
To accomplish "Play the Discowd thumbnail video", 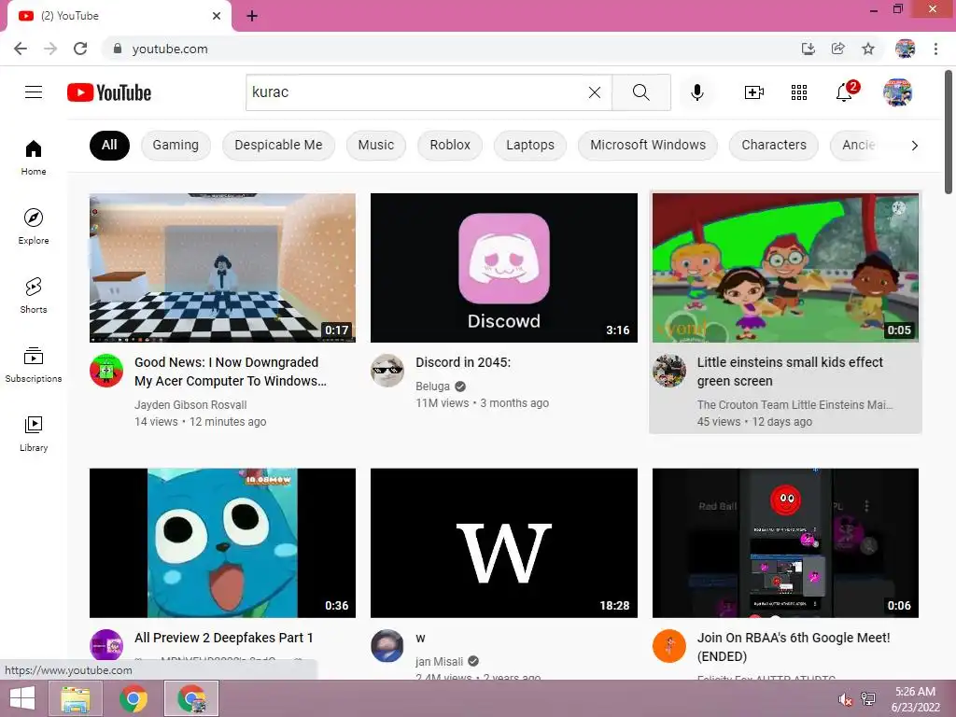I will pos(503,268).
